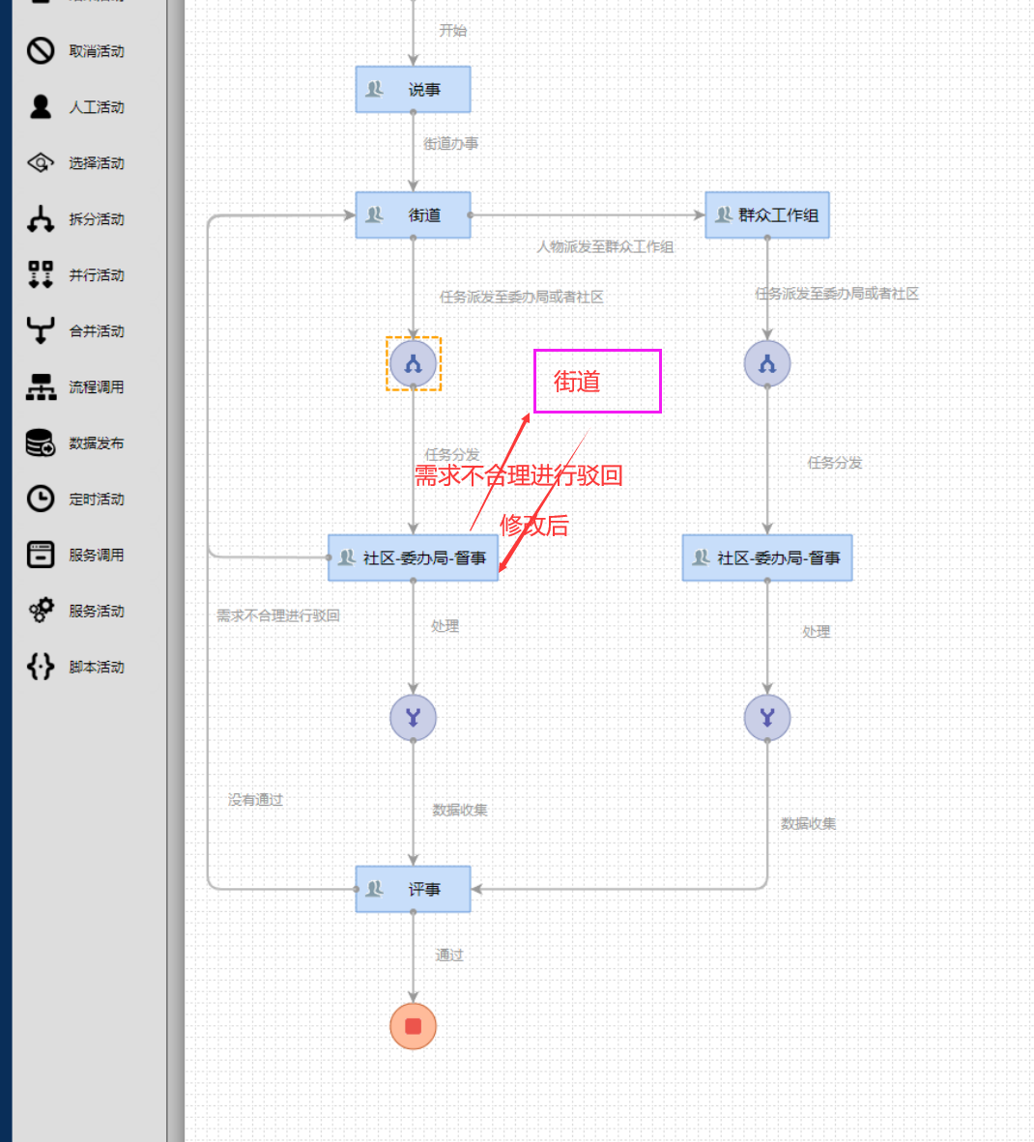
Task: Choose the 服务活动 service activity gears icon
Action: point(41,611)
